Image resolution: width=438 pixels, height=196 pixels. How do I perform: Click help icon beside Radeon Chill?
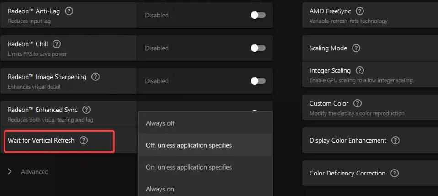[x=57, y=44]
